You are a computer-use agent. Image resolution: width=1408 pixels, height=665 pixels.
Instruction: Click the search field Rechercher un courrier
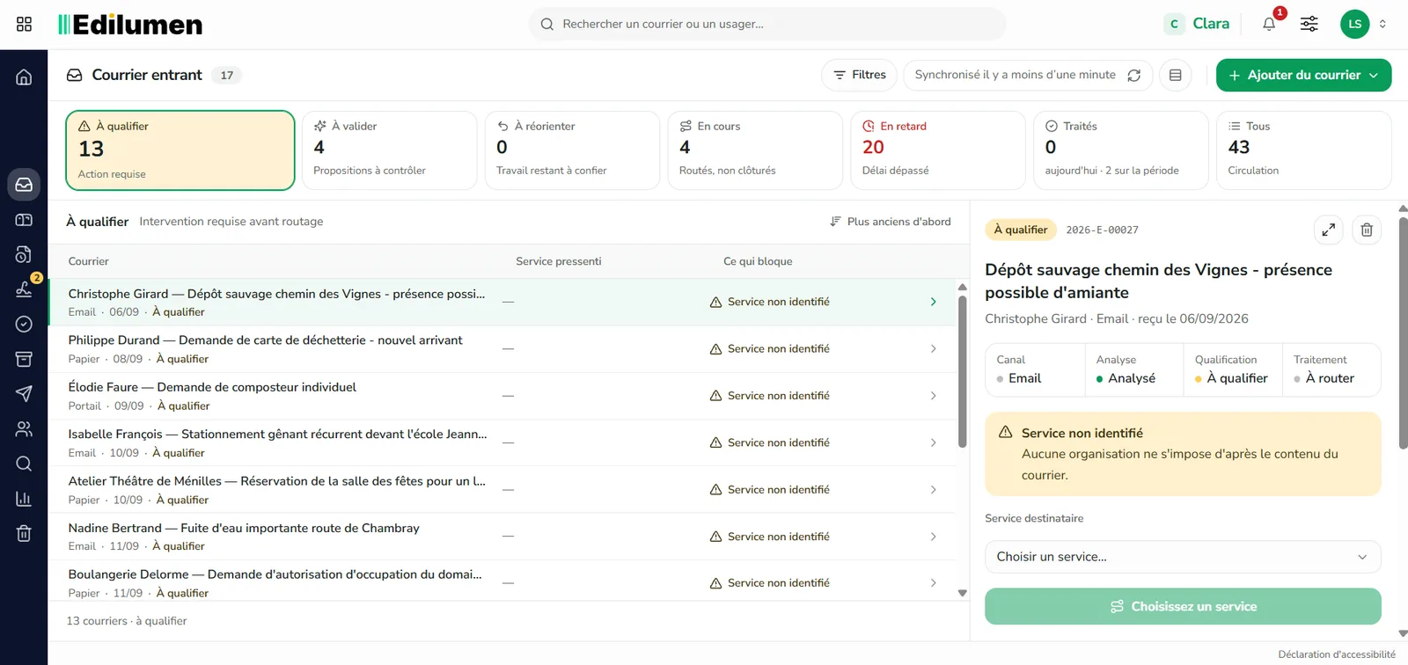(x=767, y=25)
